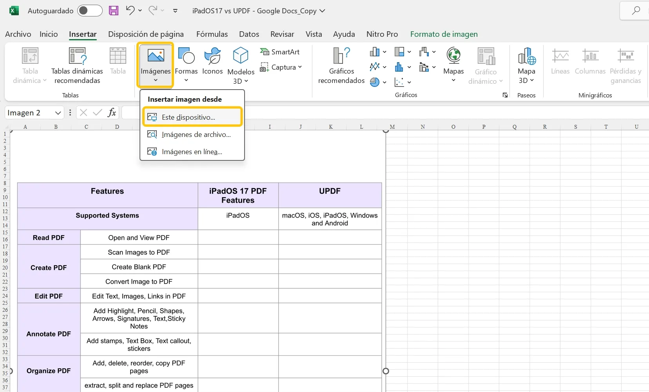Image resolution: width=649 pixels, height=392 pixels.
Task: Click the Save floppy disk icon
Action: tap(114, 11)
